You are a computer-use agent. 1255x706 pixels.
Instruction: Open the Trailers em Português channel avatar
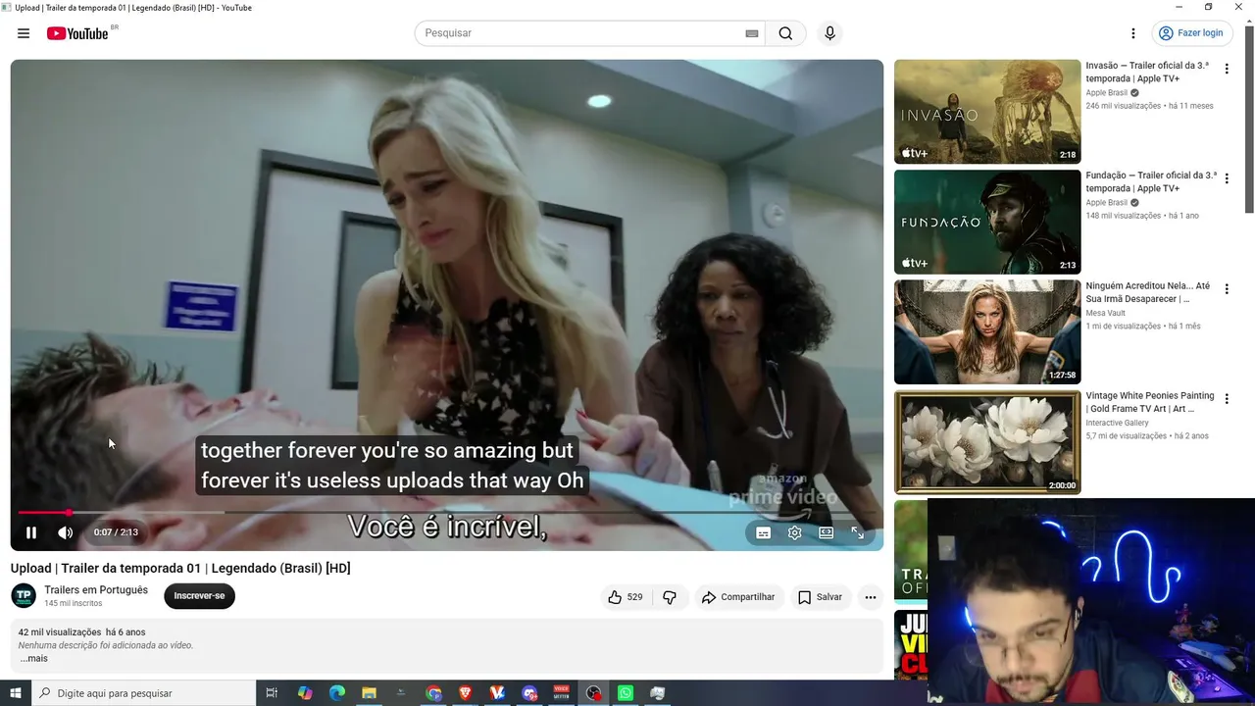pyautogui.click(x=24, y=595)
